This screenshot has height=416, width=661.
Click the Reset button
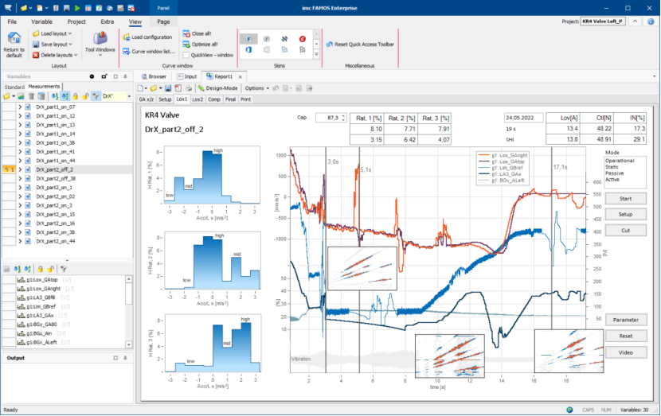tap(626, 336)
